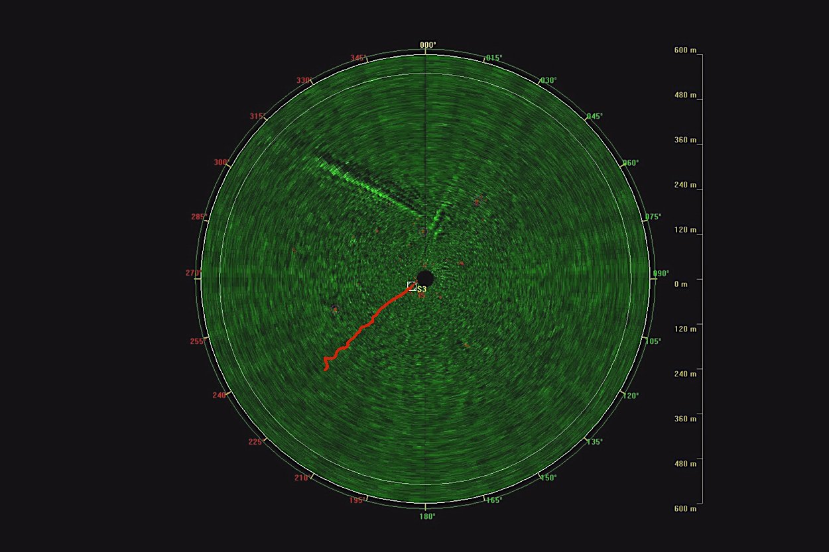The height and width of the screenshot is (552, 829).
Task: Click the 075° bearing label
Action: point(653,216)
